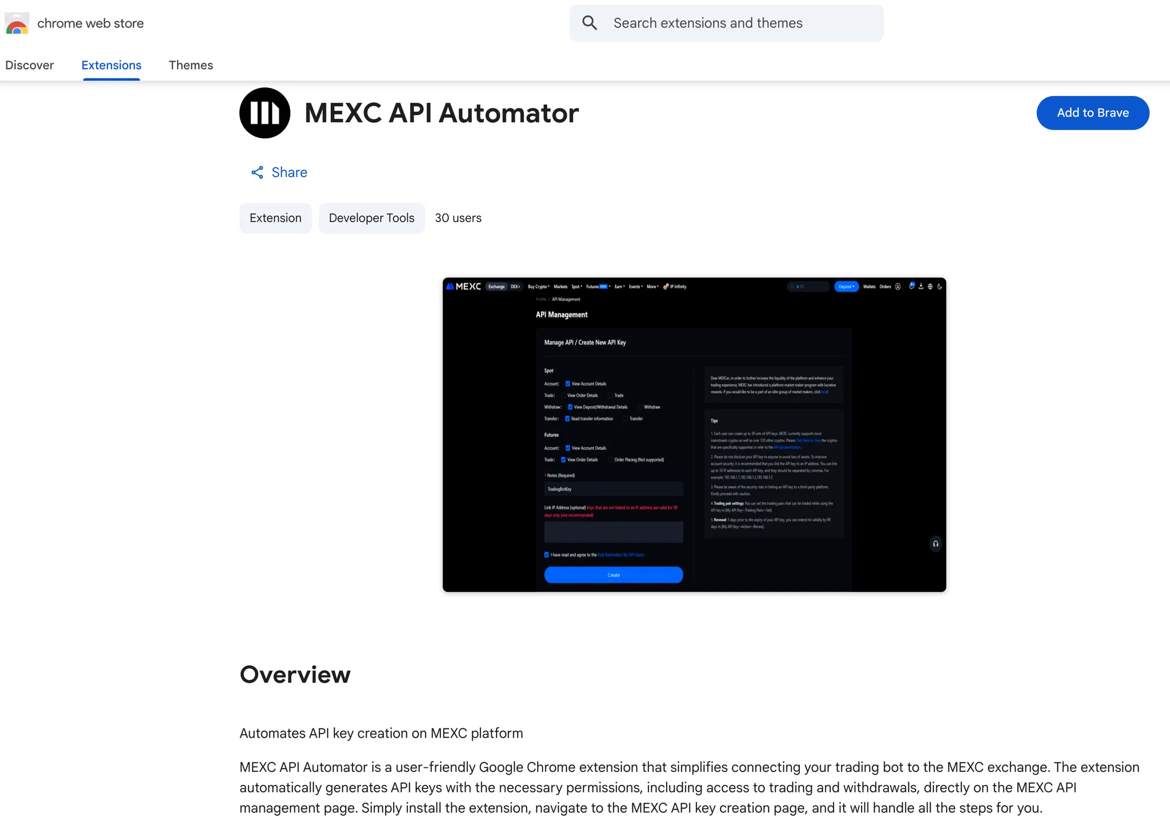Toggle the risk reminders agreement checkbox

[x=547, y=554]
